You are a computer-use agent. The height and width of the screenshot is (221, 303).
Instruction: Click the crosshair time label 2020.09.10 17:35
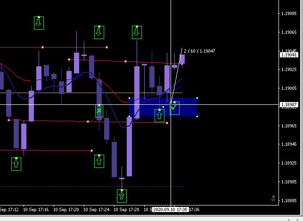pyautogui.click(x=170, y=209)
